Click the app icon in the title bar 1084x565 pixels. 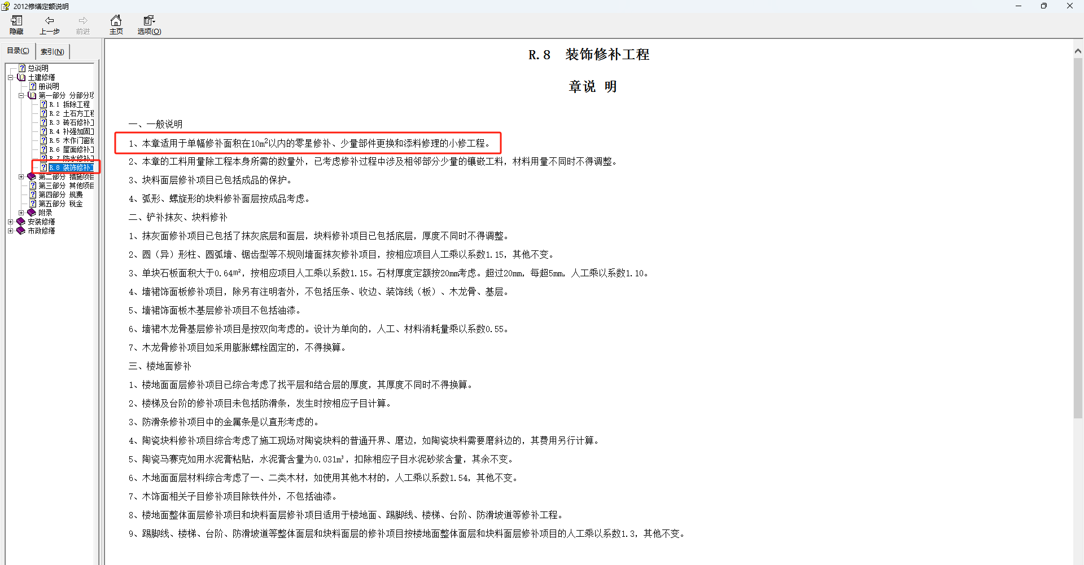click(x=6, y=6)
